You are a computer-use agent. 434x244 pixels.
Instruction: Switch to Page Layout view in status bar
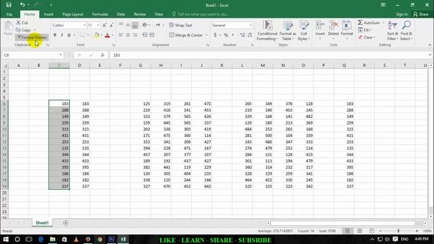click(359, 230)
